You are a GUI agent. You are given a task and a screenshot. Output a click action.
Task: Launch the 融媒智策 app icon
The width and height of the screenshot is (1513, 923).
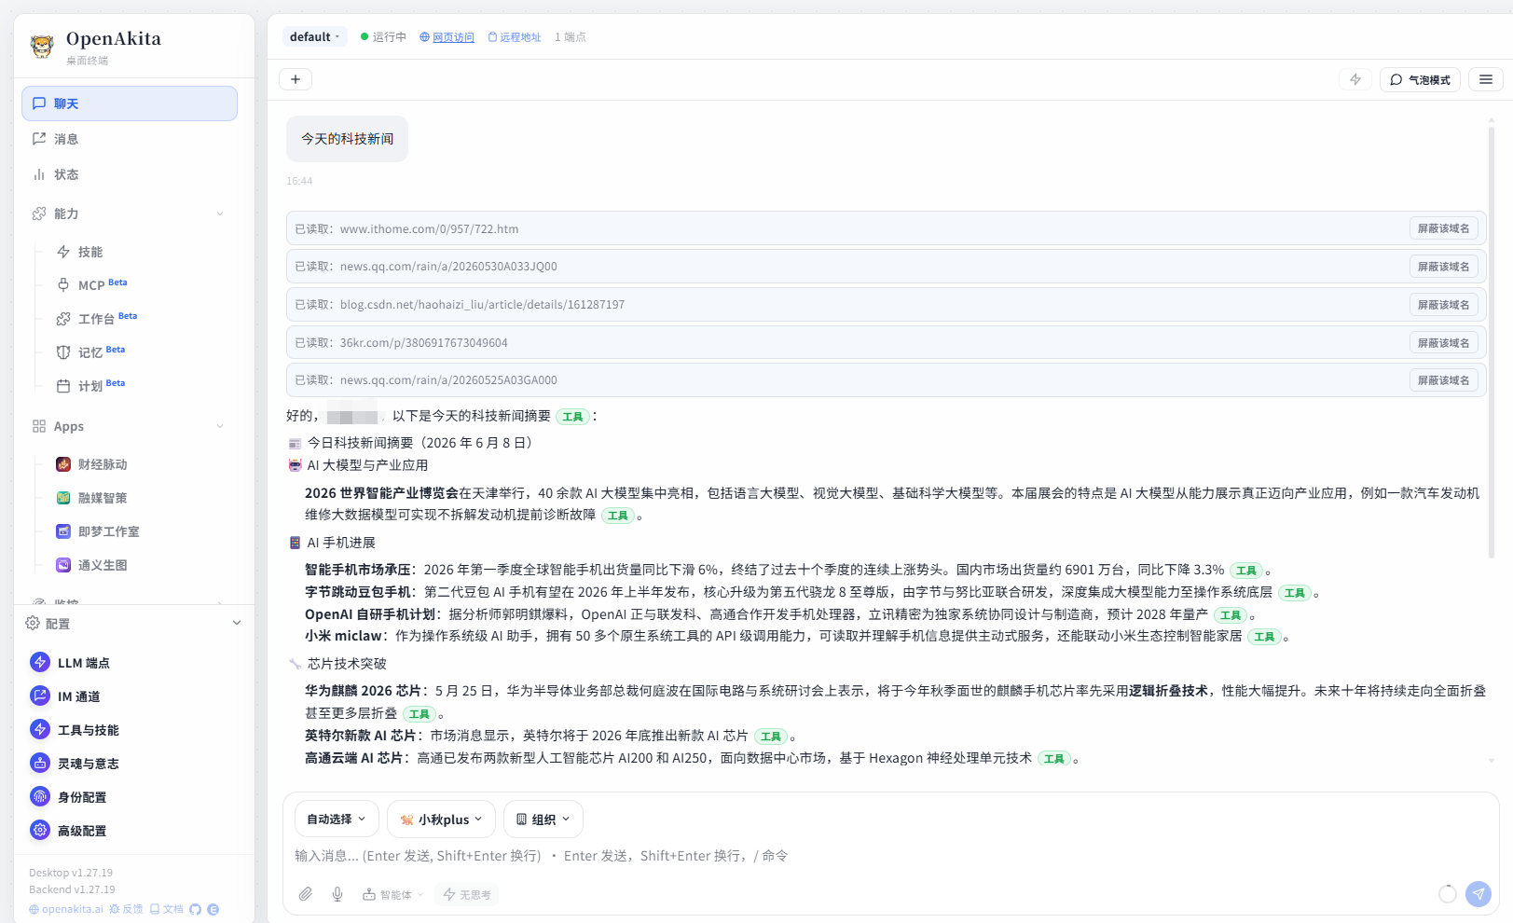(x=63, y=498)
